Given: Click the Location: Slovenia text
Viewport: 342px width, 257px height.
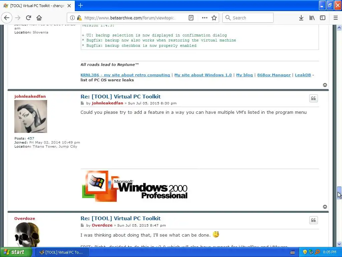Looking at the screenshot, I should (x=31, y=32).
